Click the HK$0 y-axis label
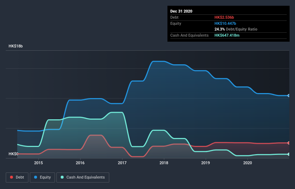 (13, 154)
